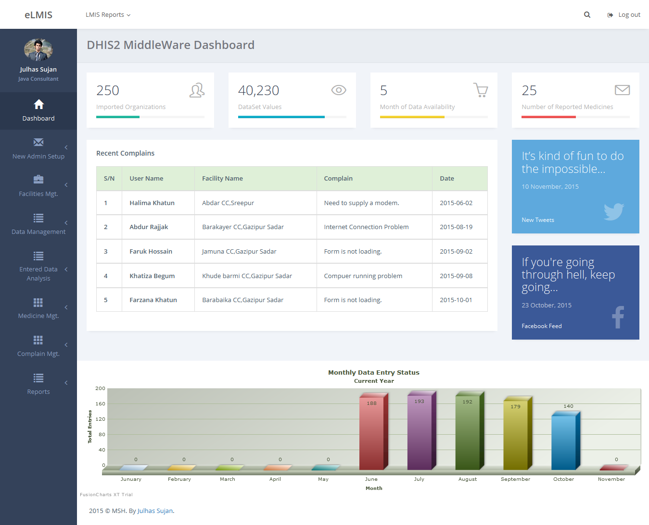
Task: Click the Facilities Mgt. briefcase icon
Action: [38, 180]
